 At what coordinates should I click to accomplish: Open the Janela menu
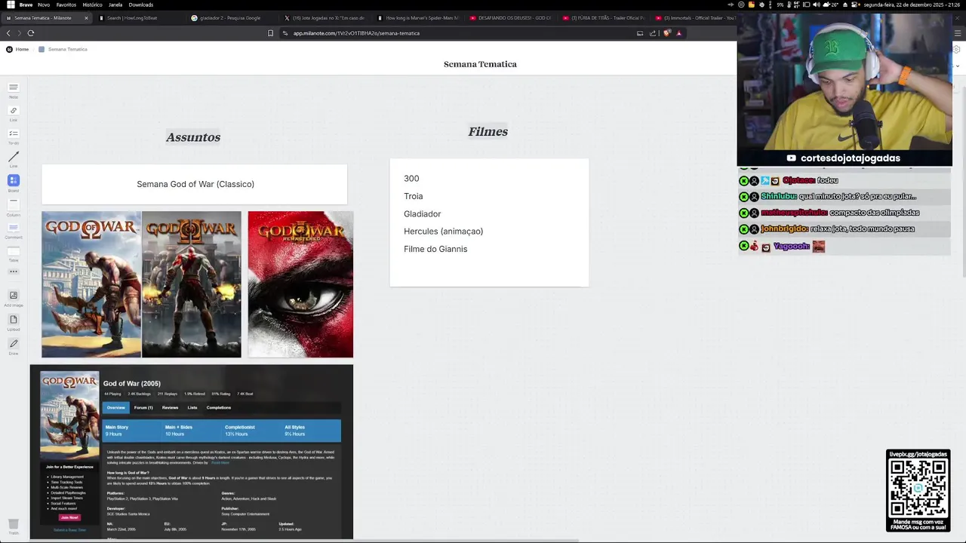115,5
